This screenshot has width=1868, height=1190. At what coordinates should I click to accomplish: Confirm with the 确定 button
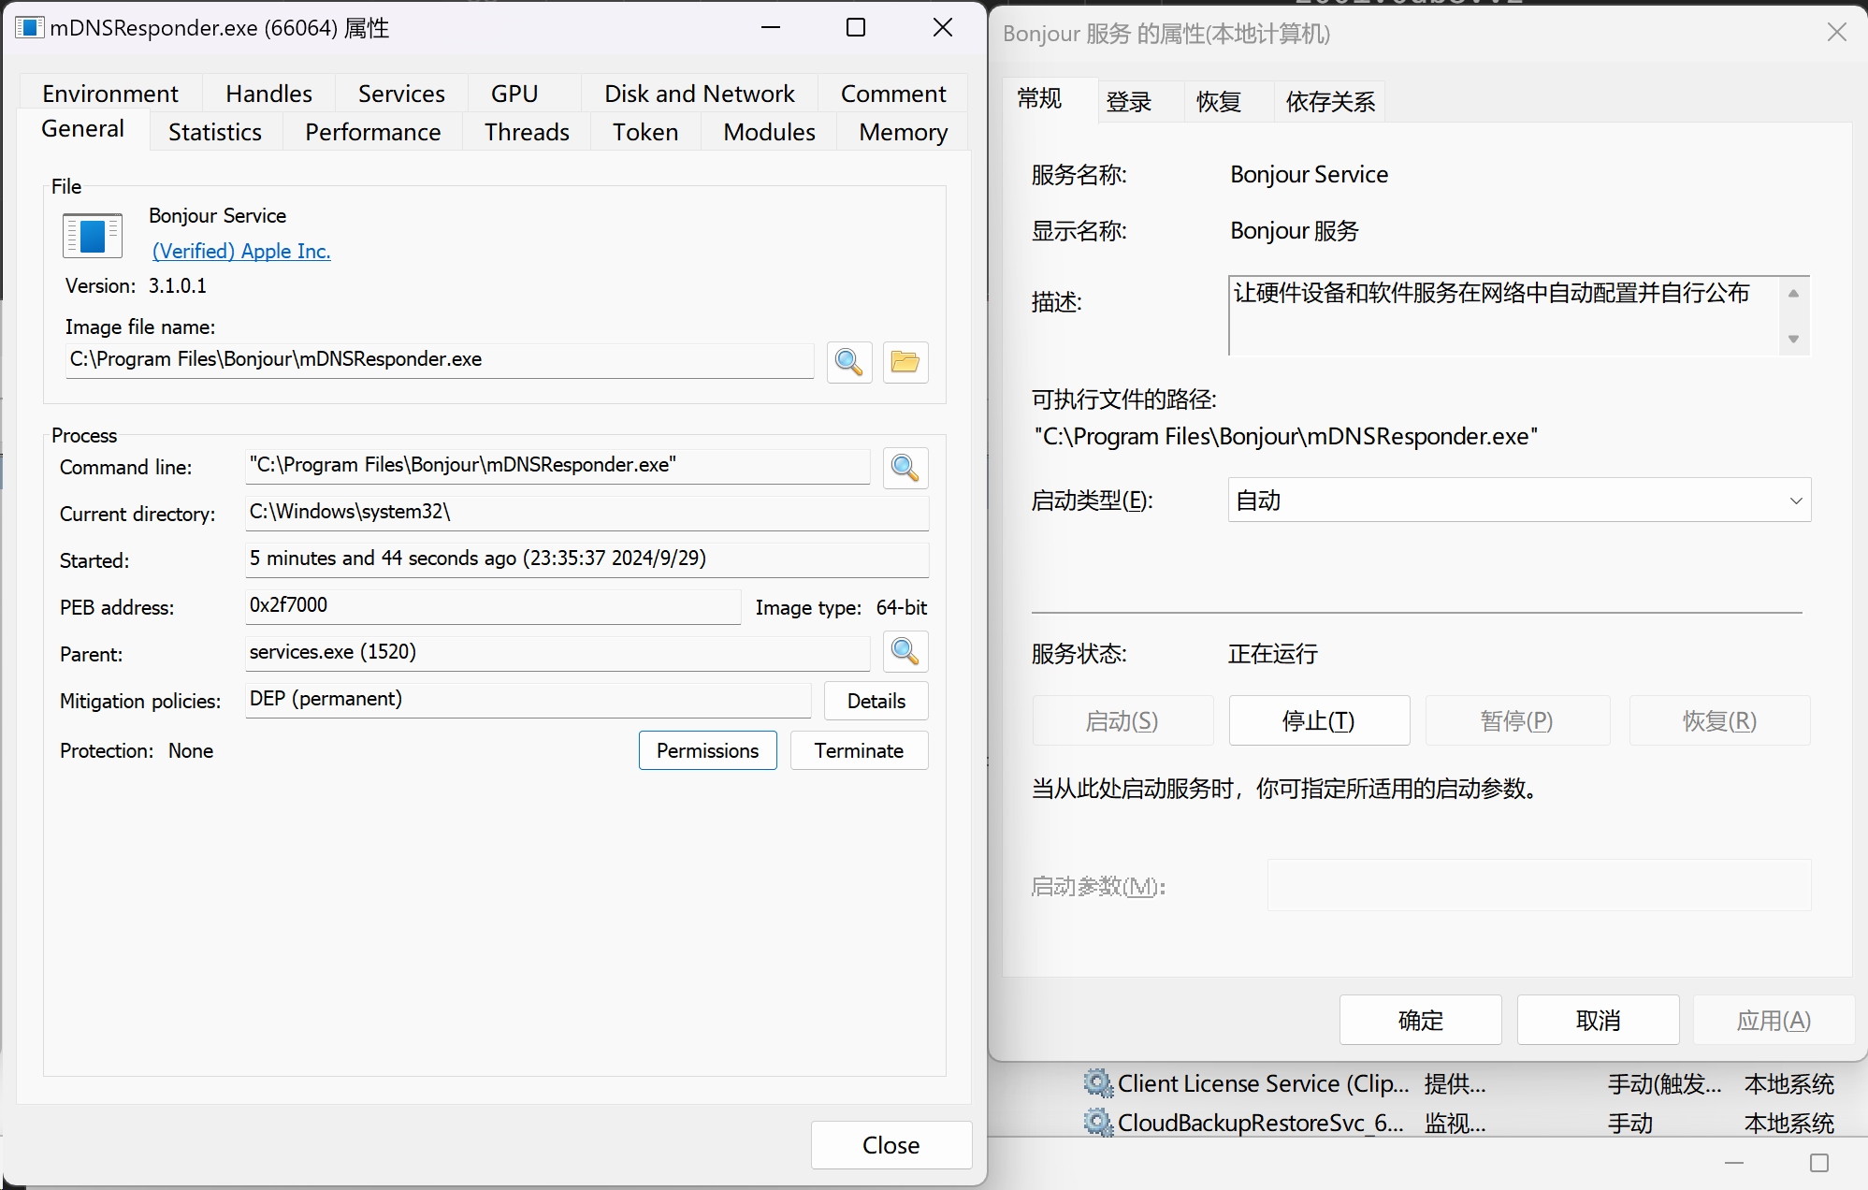click(x=1420, y=1020)
